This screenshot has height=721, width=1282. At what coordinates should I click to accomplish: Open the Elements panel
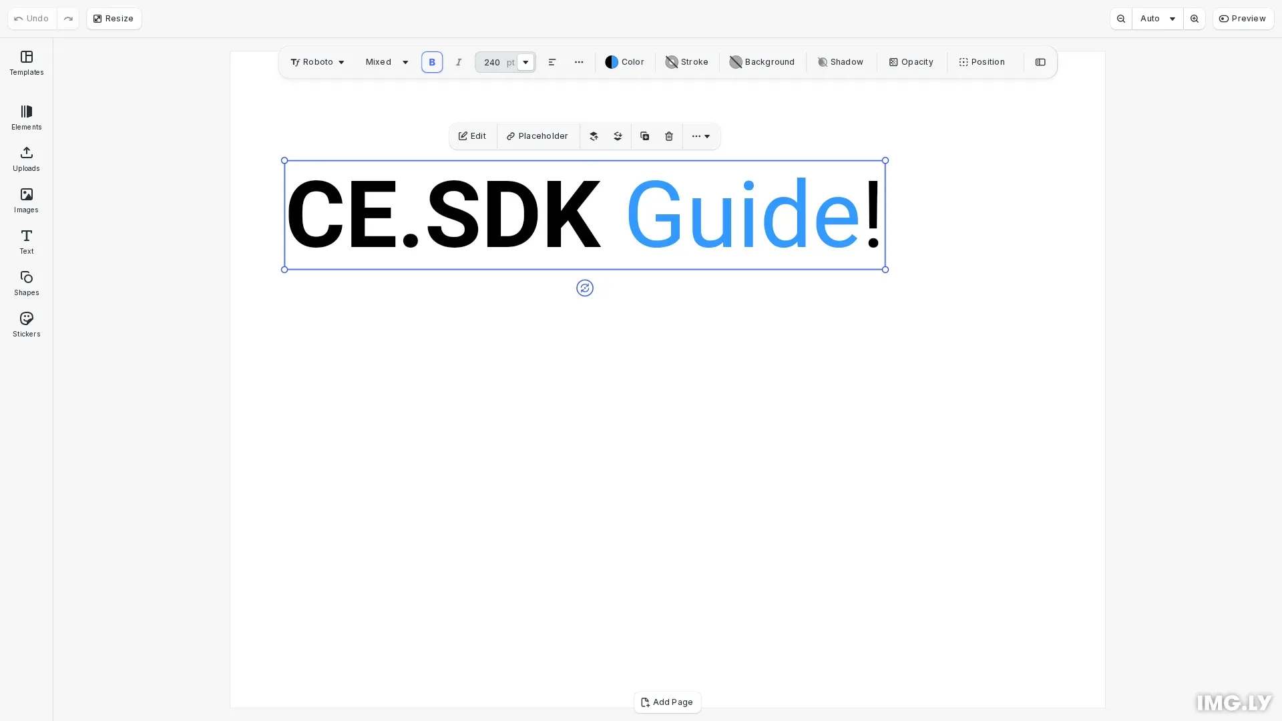tap(26, 117)
